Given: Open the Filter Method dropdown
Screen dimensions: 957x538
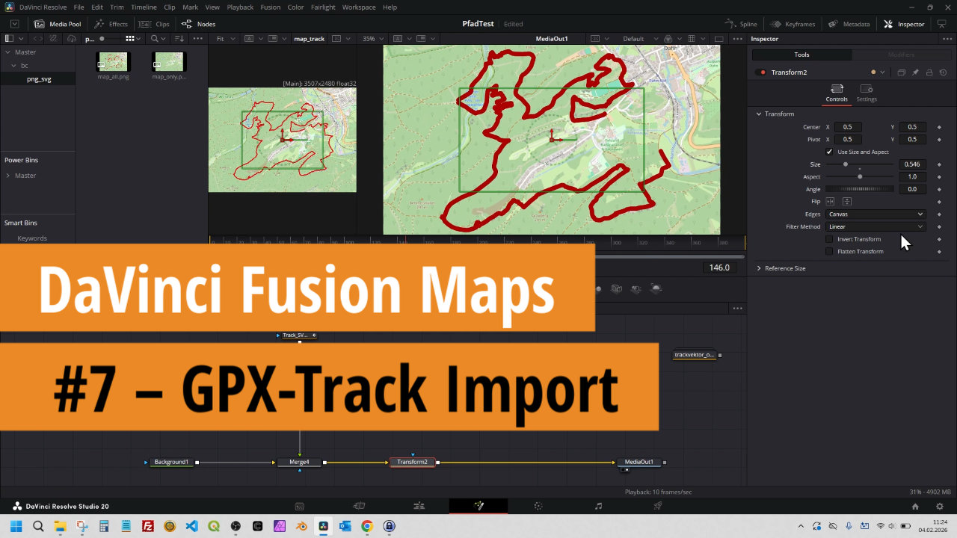Looking at the screenshot, I should 876,226.
